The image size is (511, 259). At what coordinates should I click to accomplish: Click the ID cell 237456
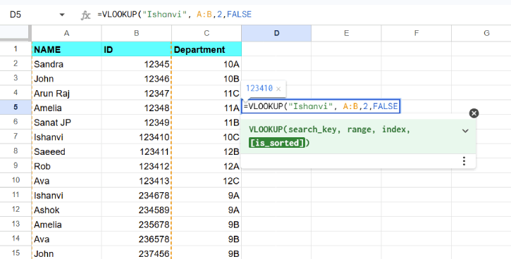click(137, 253)
